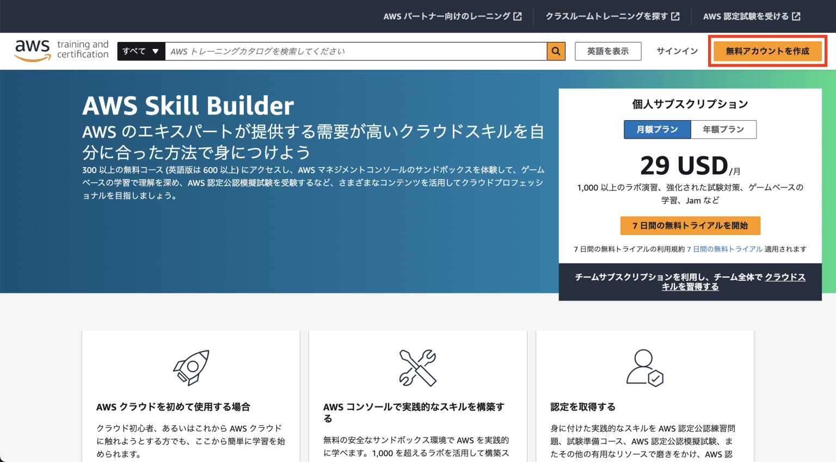Click the search magnifier icon
This screenshot has width=836, height=462.
point(555,51)
